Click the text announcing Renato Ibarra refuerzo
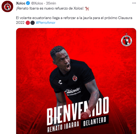 click(x=50, y=8)
